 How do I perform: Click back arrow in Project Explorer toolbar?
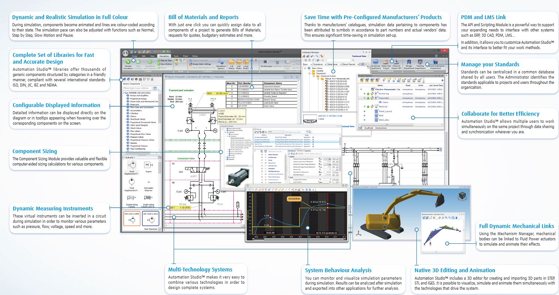pos(442,80)
